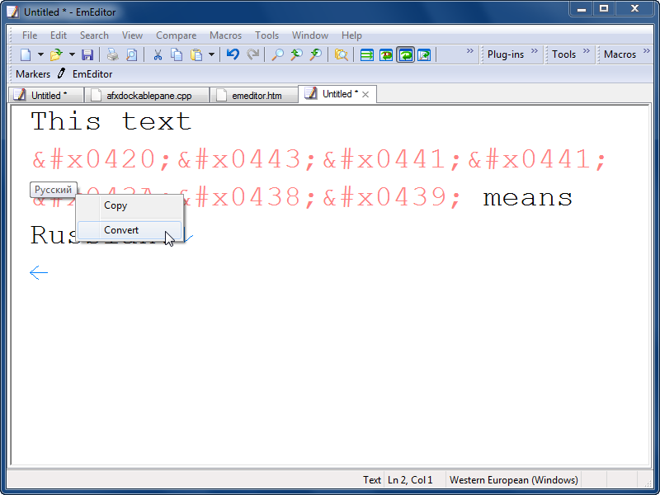
Task: Expand the Macros toolbar overflow chevron
Action: (x=647, y=51)
